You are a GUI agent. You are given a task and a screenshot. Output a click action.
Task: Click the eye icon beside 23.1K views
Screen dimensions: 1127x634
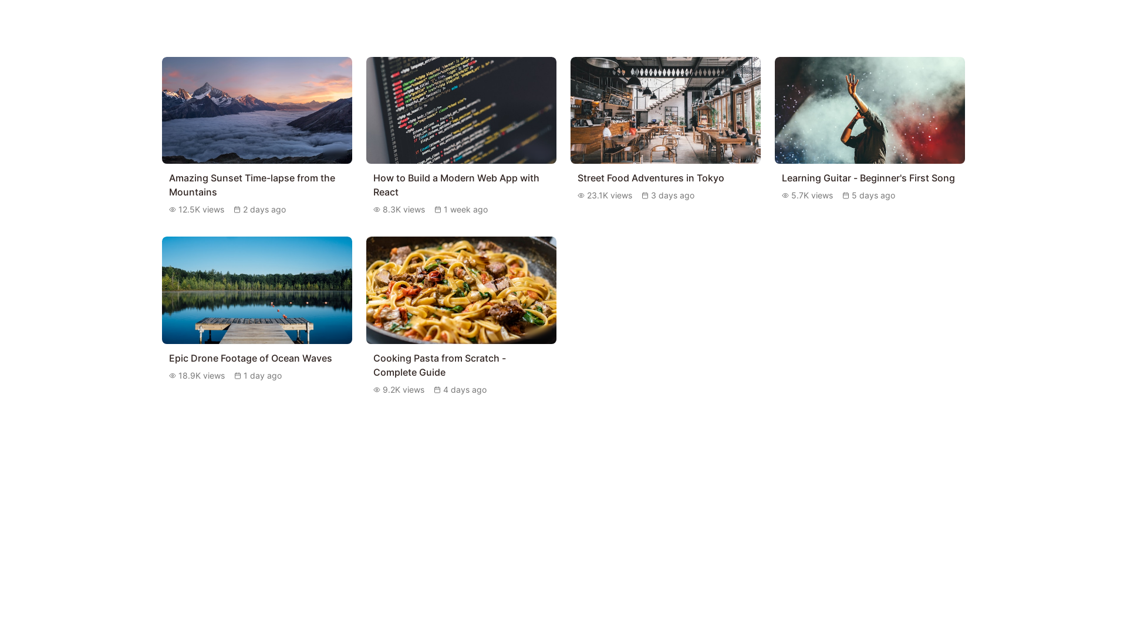point(581,195)
